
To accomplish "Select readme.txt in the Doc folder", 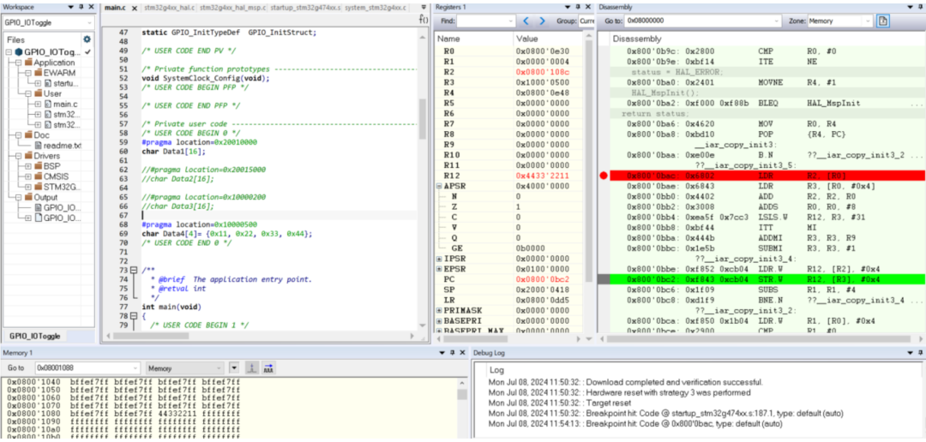I will click(x=62, y=145).
